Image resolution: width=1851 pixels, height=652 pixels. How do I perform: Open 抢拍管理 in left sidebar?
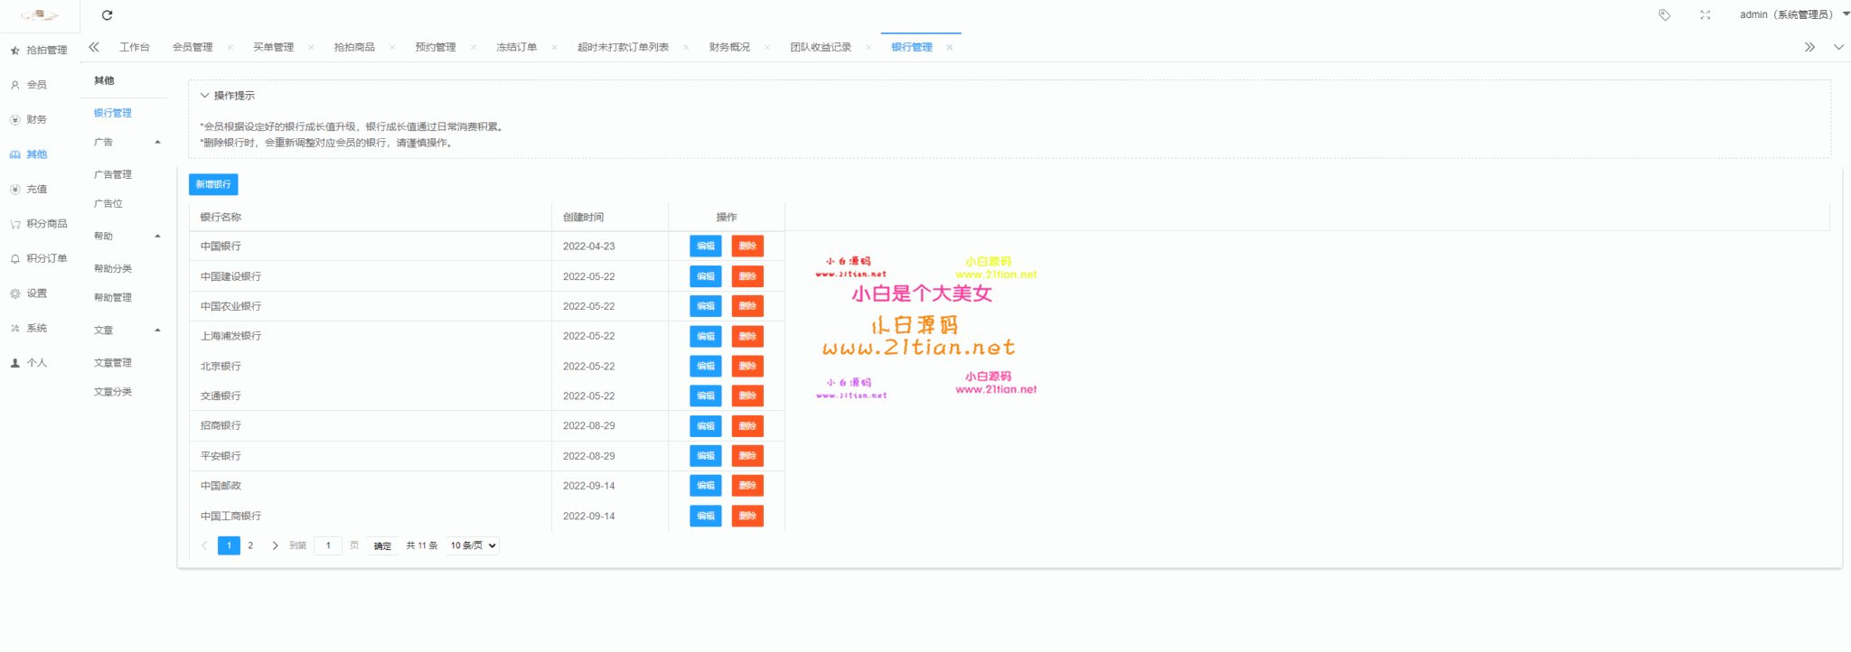click(x=39, y=50)
